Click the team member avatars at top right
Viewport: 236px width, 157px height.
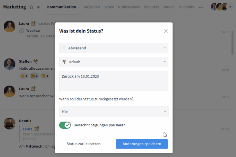219,7
